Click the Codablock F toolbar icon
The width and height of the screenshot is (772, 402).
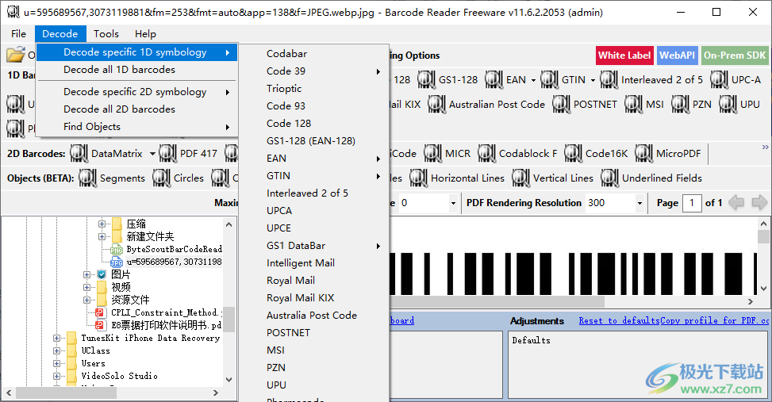click(x=487, y=154)
